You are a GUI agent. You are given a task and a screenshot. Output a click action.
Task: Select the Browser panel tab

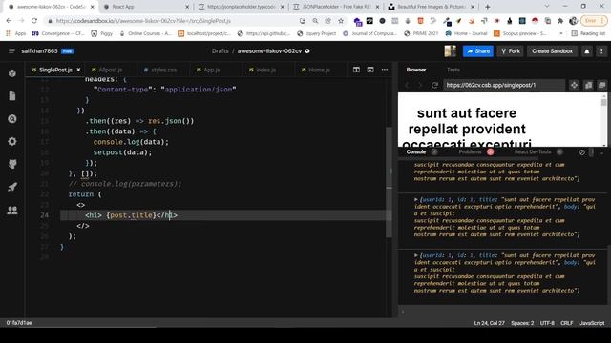(416, 70)
